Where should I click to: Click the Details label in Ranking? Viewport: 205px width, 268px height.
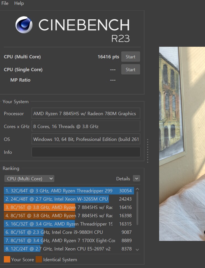click(123, 179)
